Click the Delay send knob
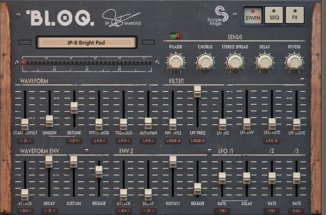 point(265,62)
